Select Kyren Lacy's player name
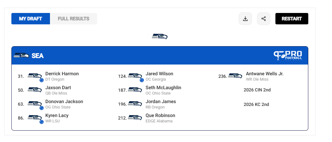 click(57, 115)
